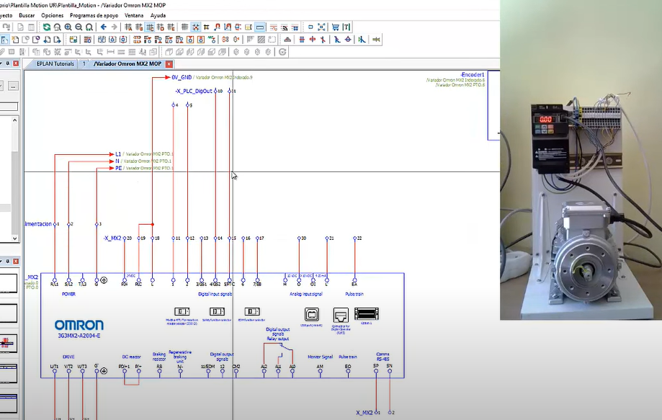
Task: Click the green refresh/redraw icon
Action: click(47, 27)
